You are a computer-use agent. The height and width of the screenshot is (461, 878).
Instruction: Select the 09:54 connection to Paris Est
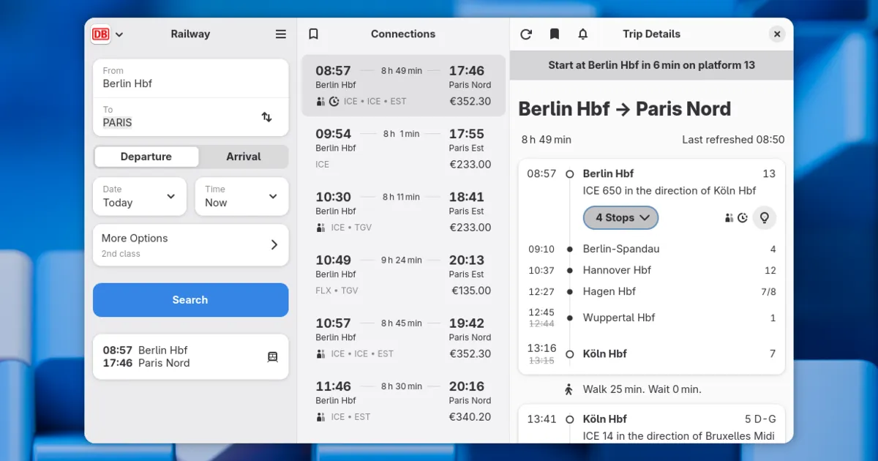point(403,149)
